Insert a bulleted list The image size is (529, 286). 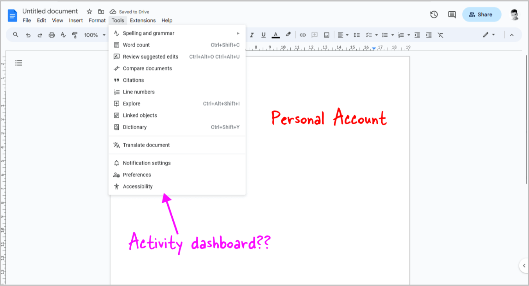[x=385, y=35]
